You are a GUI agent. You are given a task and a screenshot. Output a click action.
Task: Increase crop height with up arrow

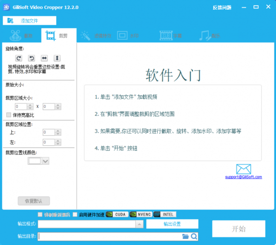pos(58,105)
